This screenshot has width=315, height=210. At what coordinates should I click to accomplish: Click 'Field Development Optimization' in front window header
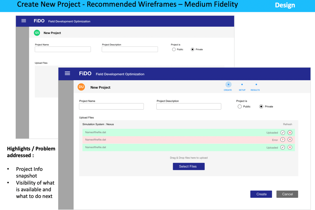click(120, 74)
